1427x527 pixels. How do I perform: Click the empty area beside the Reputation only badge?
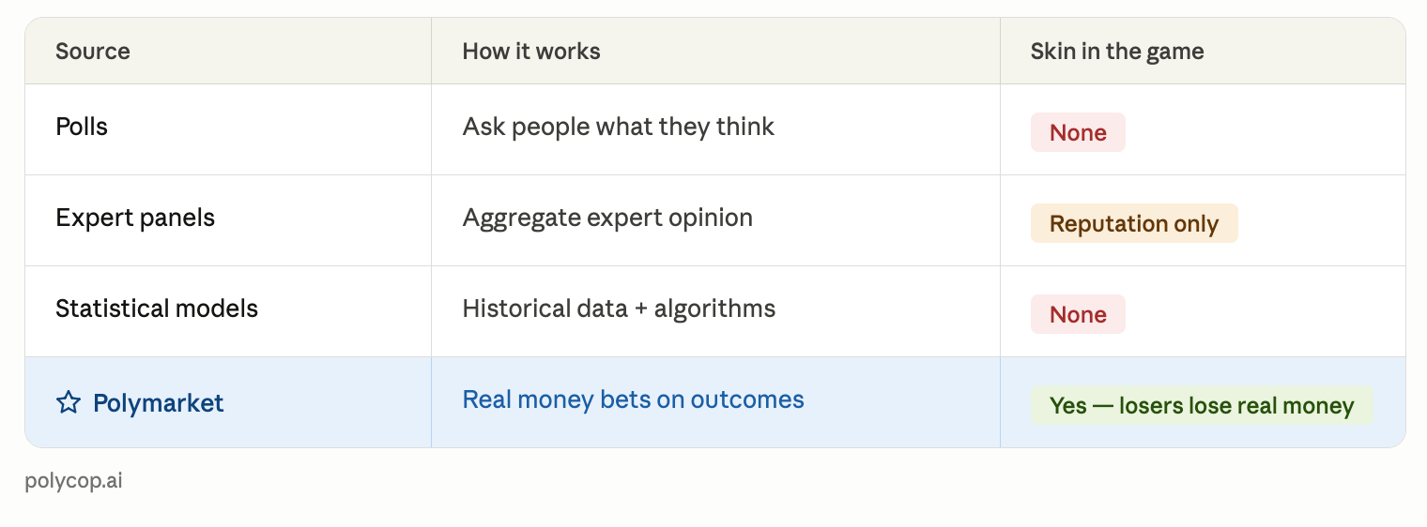[x=1322, y=223]
